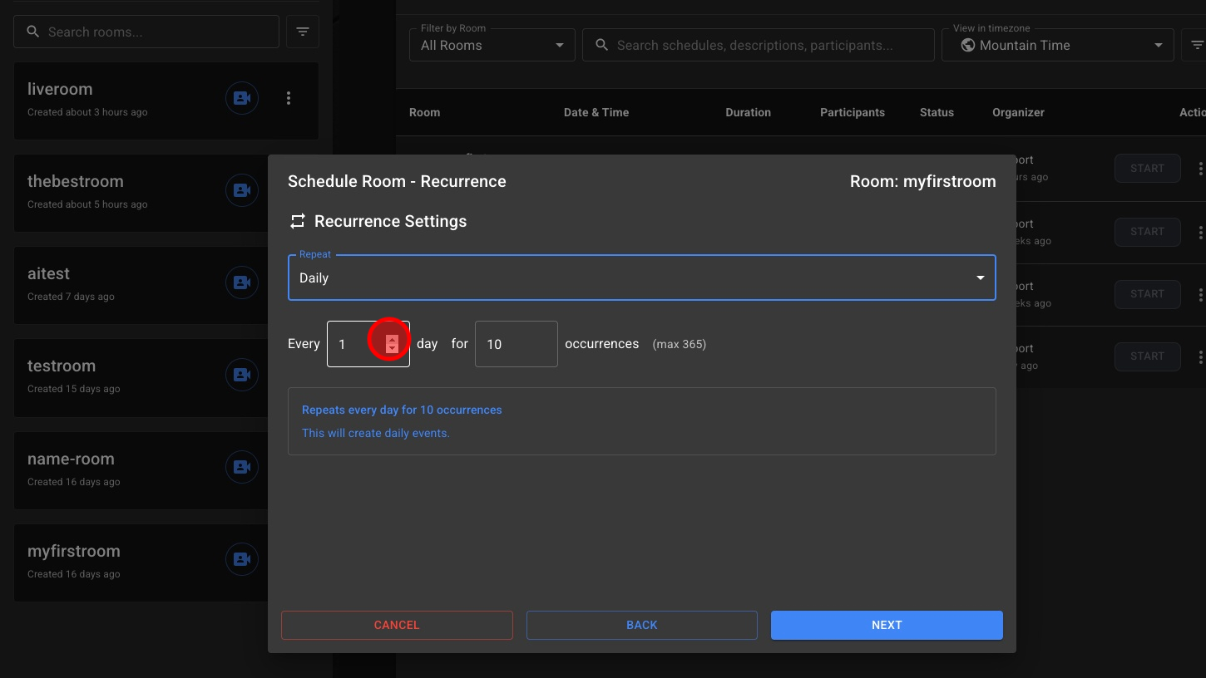Click the video camera icon for thebestroom
1206x678 pixels.
point(242,190)
